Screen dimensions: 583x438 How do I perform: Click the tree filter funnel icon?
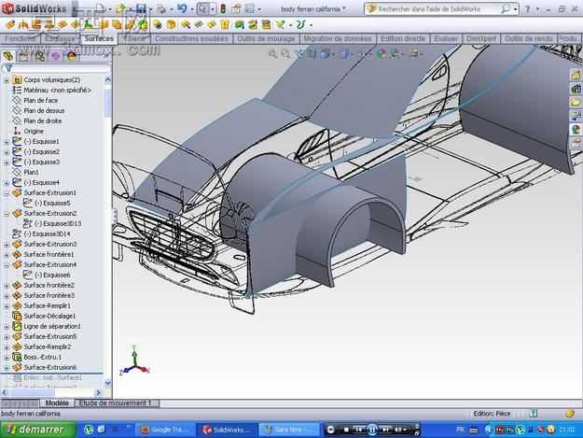point(8,68)
